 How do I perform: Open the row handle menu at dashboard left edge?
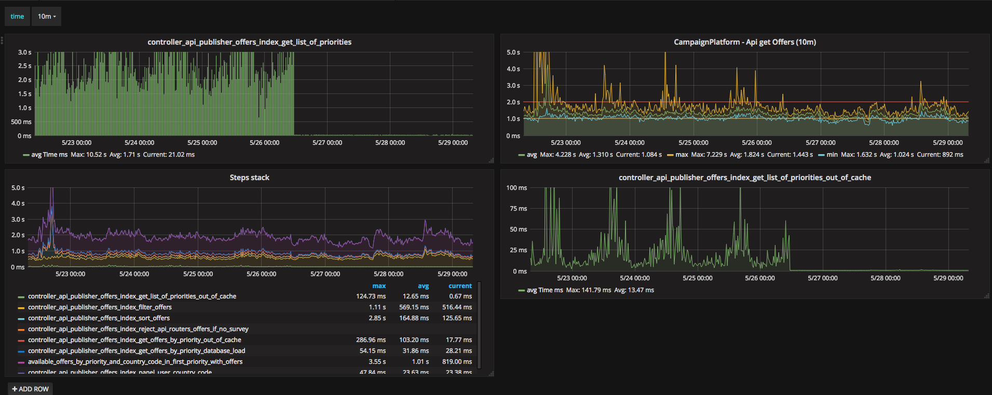click(2, 40)
